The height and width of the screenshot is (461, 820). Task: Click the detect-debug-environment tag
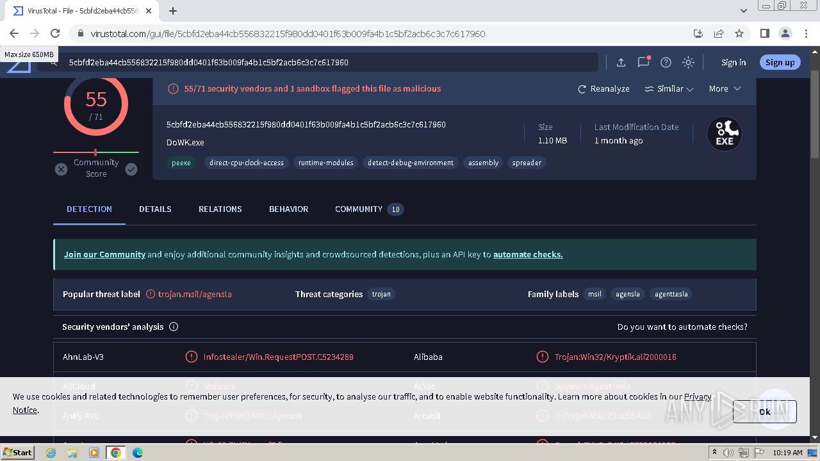point(411,163)
